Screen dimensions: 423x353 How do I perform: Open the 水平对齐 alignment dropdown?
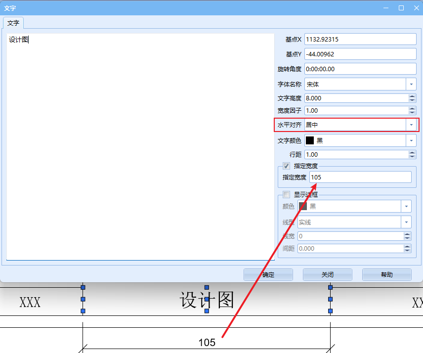point(411,125)
